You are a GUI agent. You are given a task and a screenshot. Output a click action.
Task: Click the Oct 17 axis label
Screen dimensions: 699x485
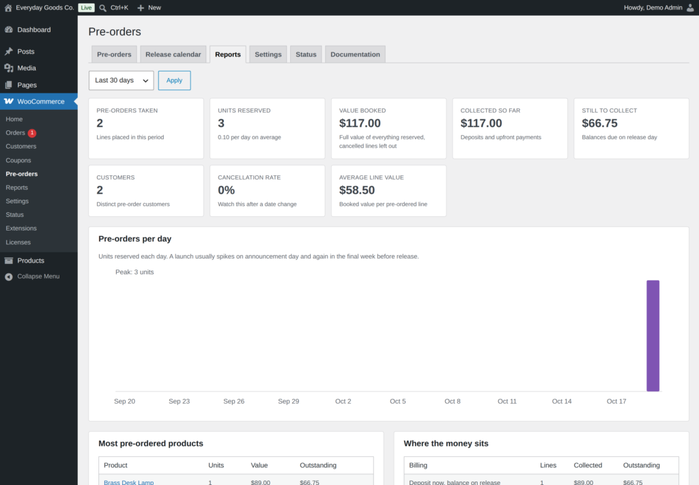(x=616, y=401)
